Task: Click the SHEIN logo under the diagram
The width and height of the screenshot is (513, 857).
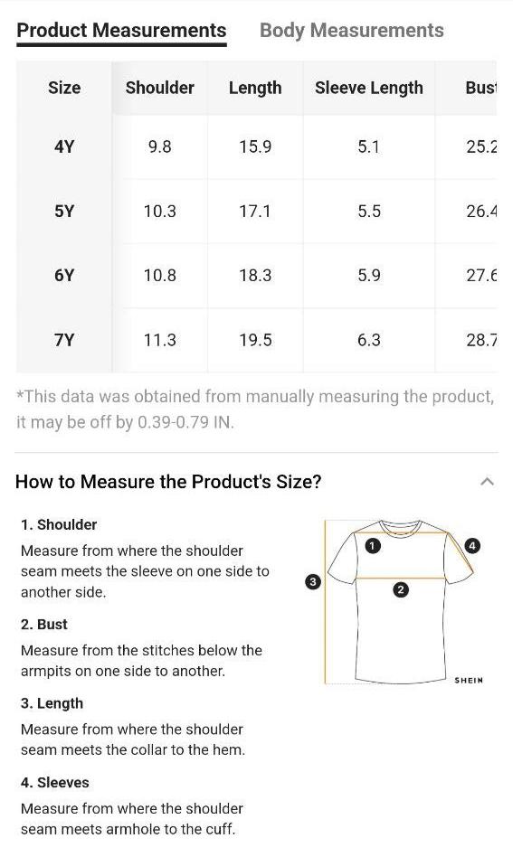Action: (x=469, y=681)
